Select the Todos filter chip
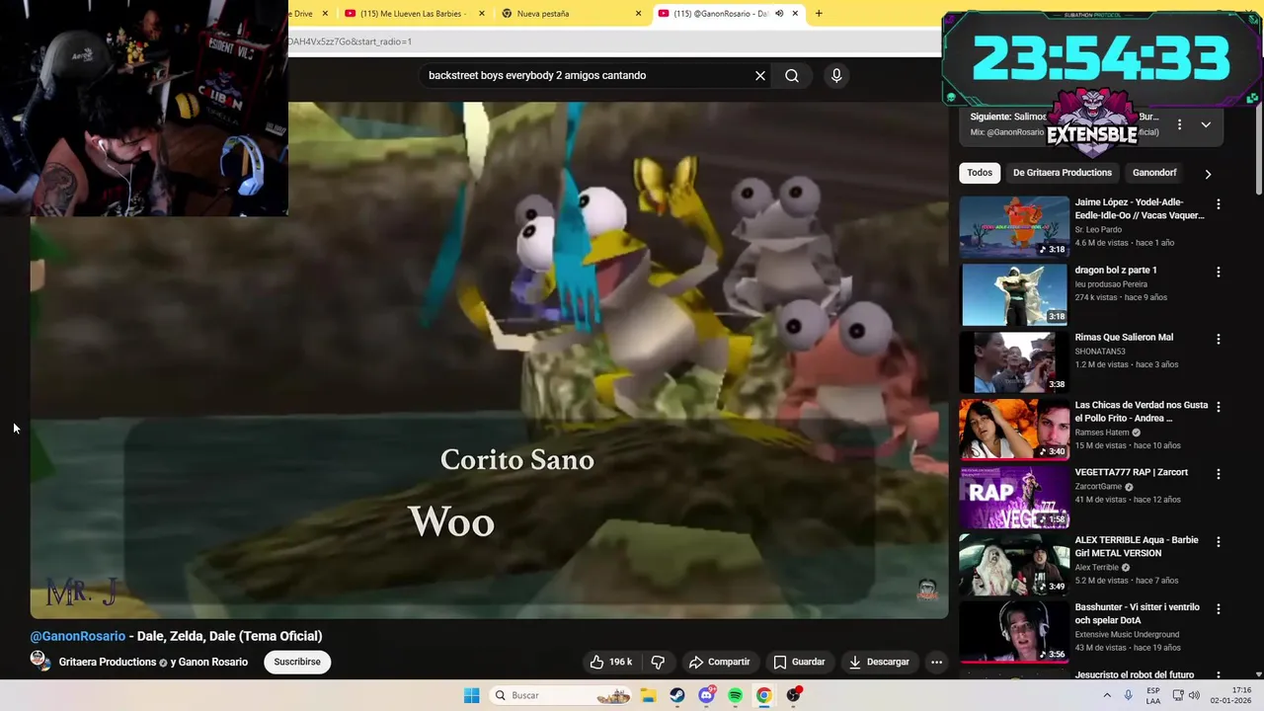 point(980,173)
